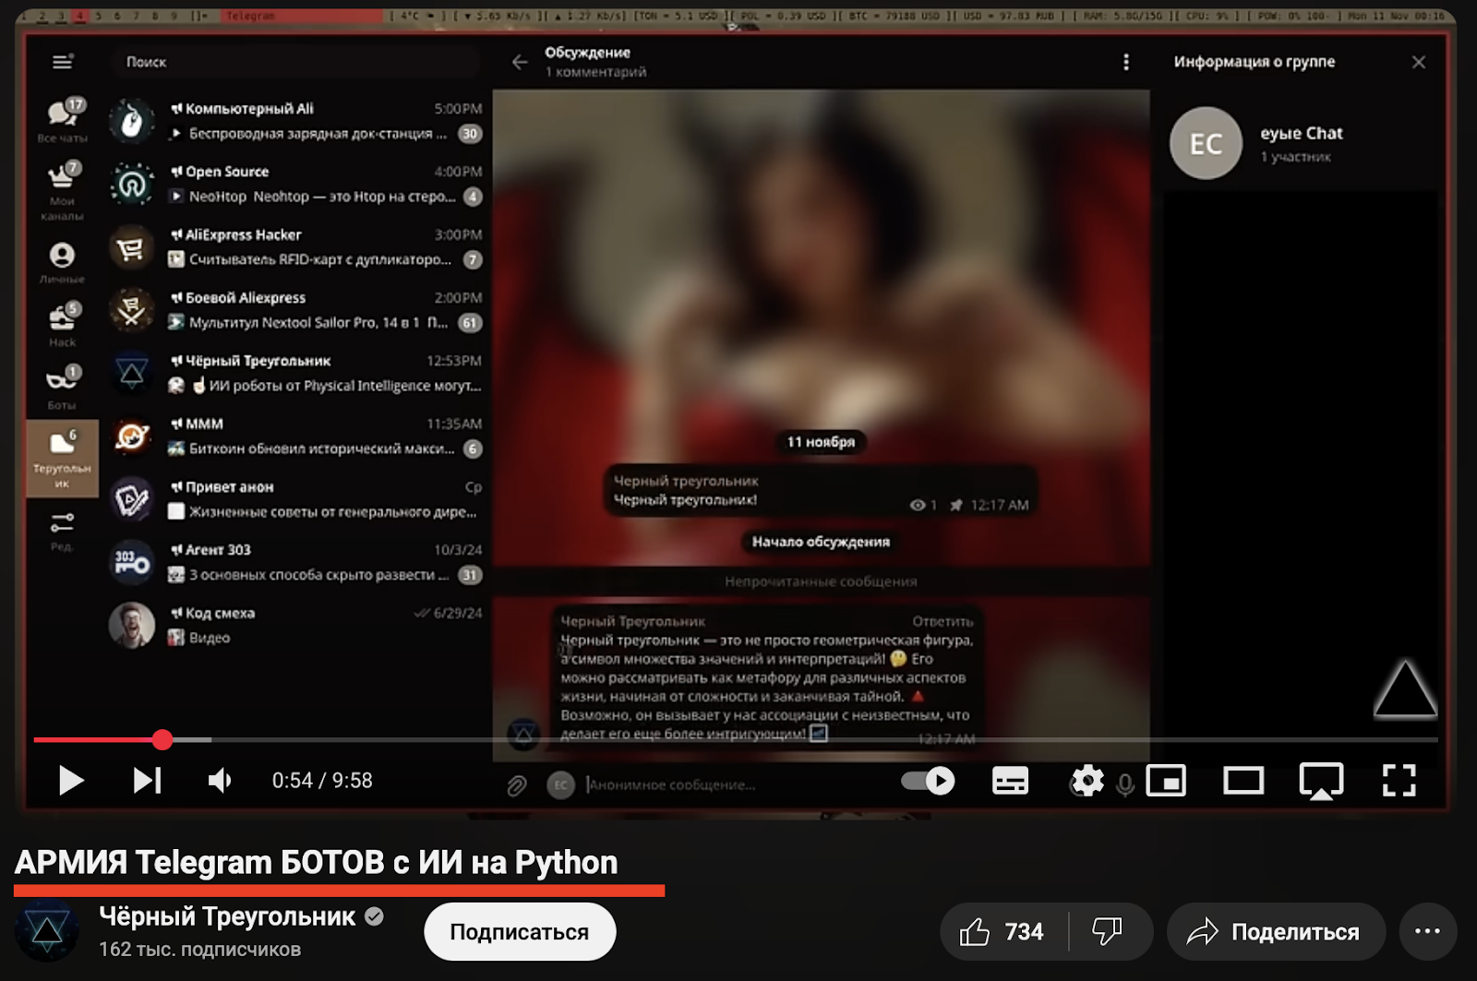The height and width of the screenshot is (981, 1477).
Task: Open video settings gear
Action: tap(1087, 781)
